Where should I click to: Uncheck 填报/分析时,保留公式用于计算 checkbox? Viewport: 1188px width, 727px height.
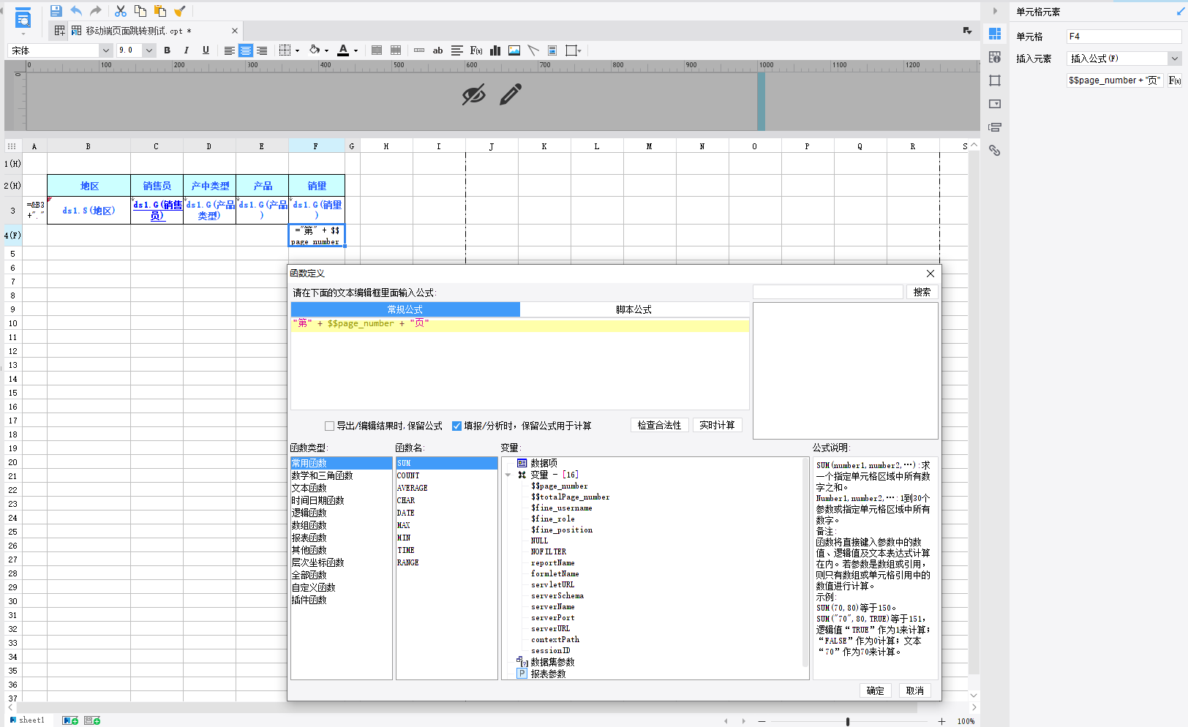pyautogui.click(x=456, y=426)
